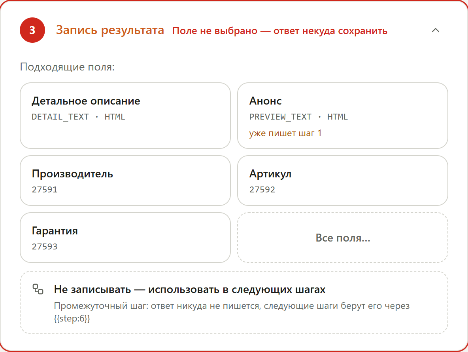Screen dimensions: 468x352
Task: Select Не записывать — использовать в следующих шагах
Action: tap(234, 303)
